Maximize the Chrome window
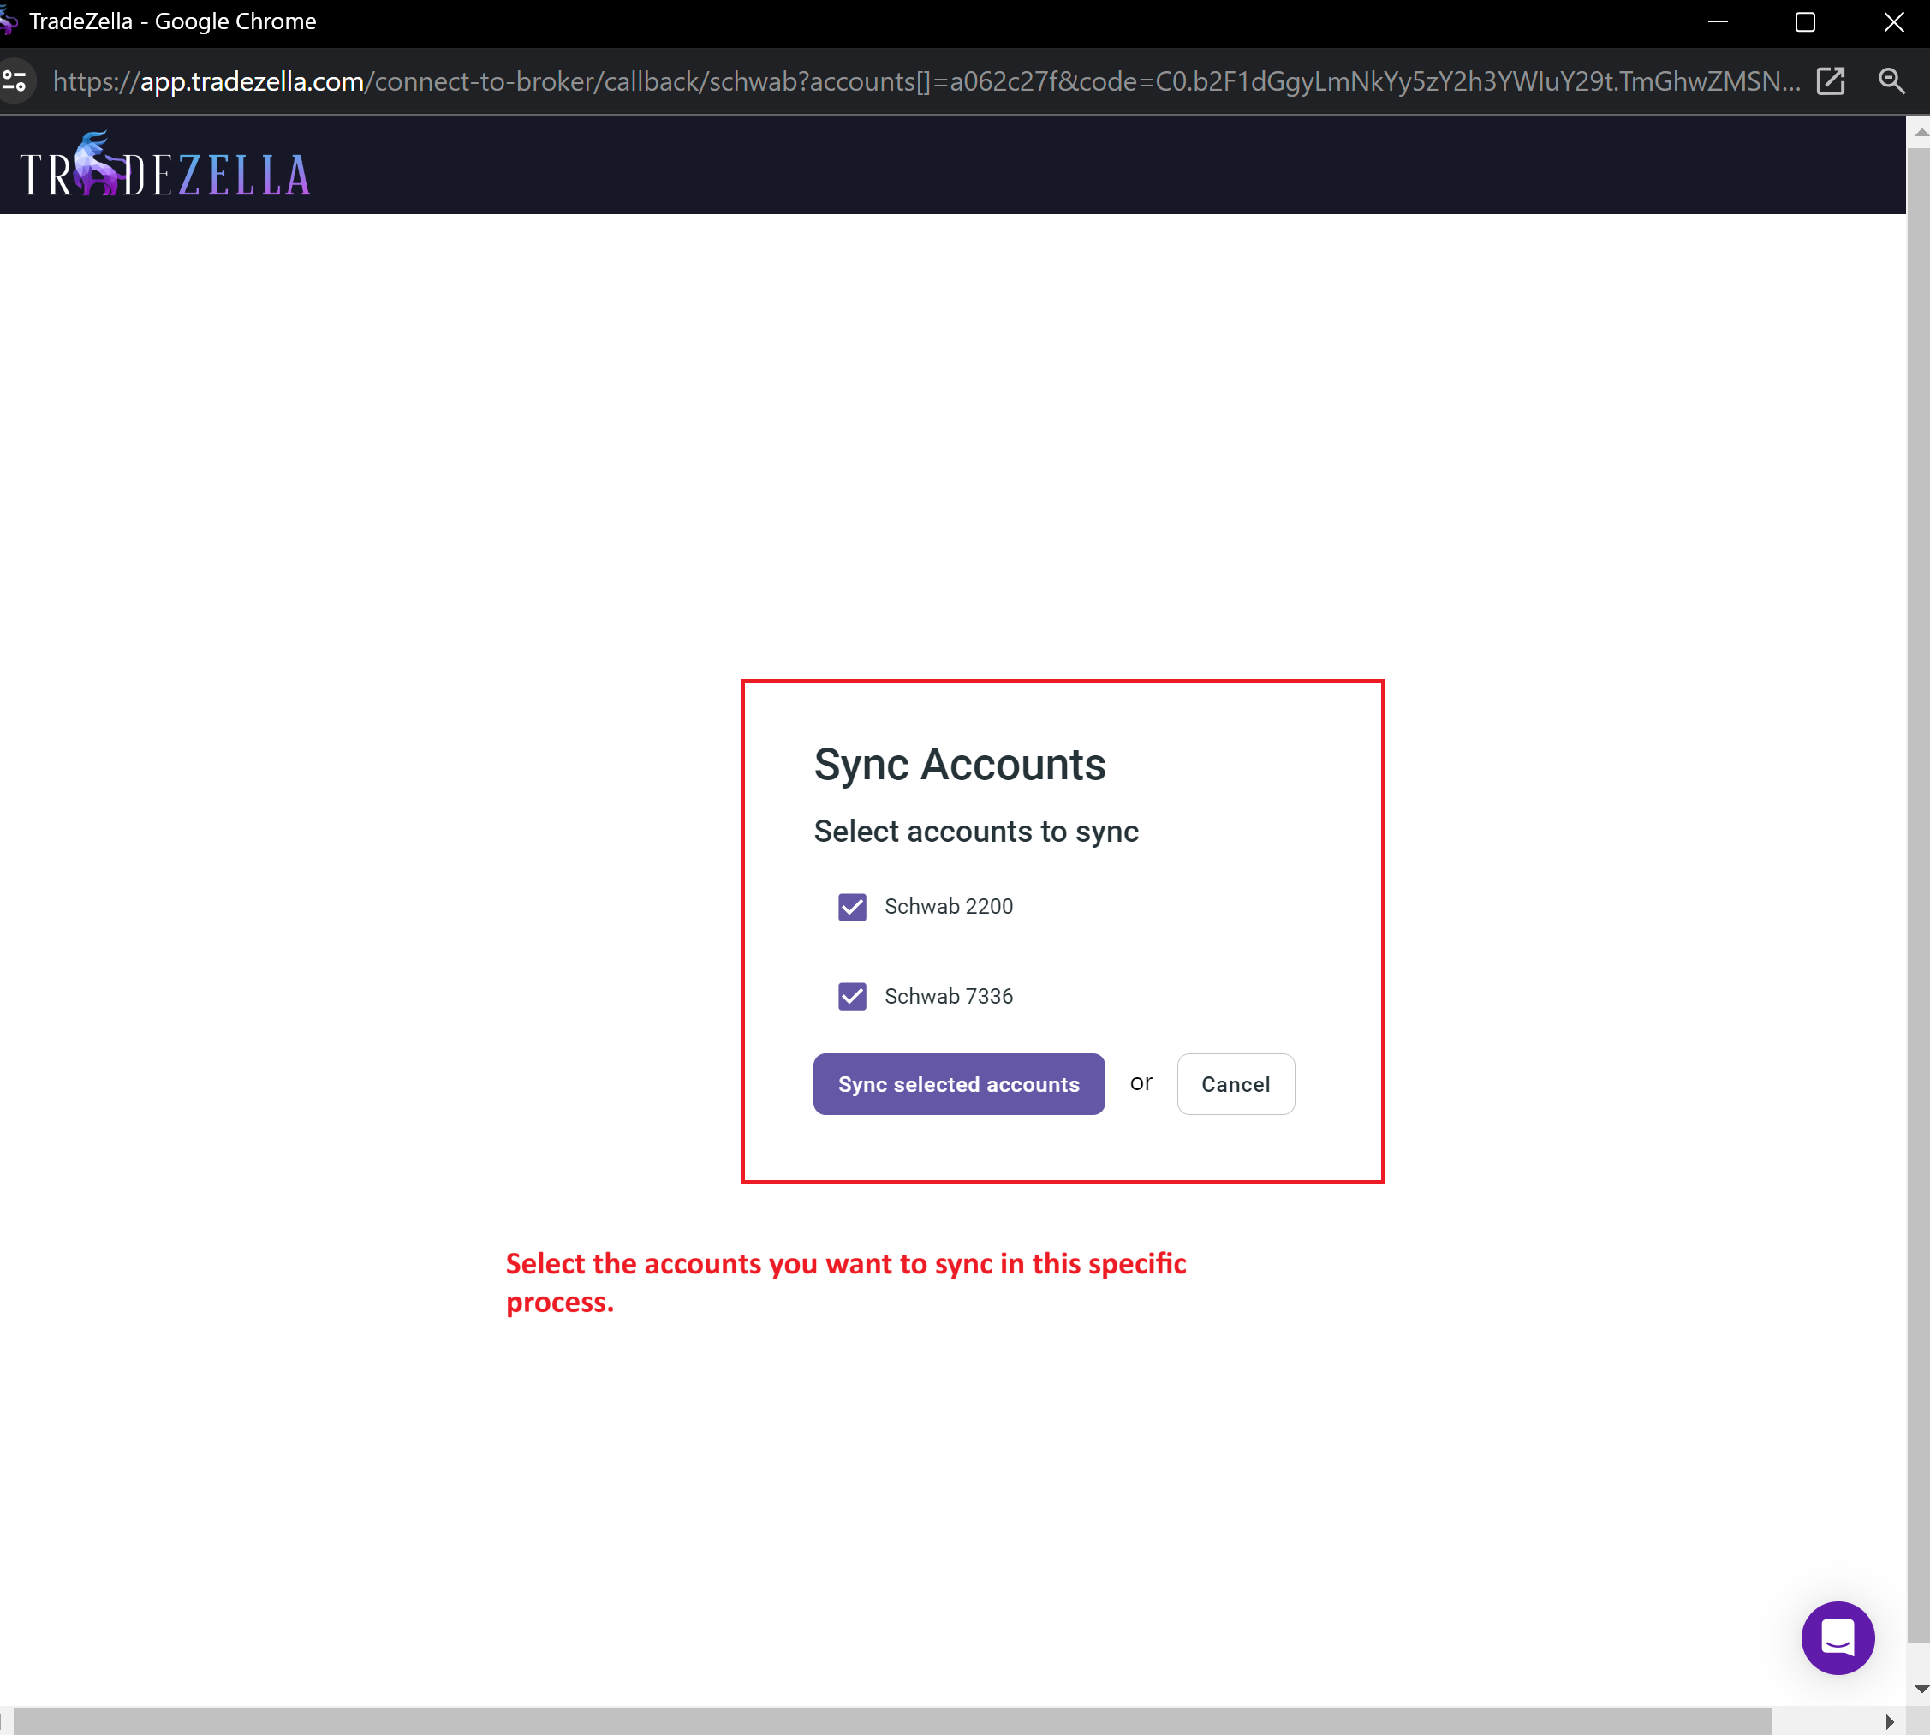 1804,22
